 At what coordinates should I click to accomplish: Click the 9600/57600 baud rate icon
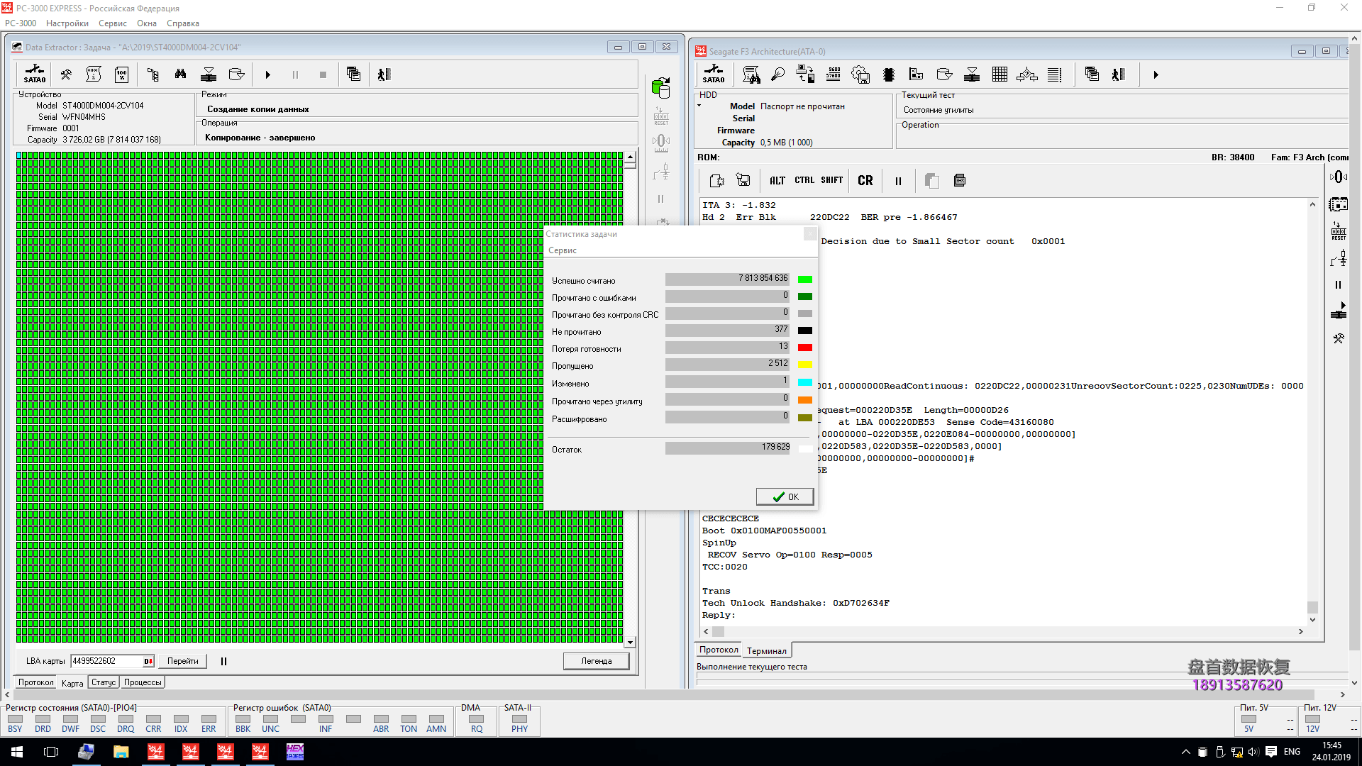pos(834,74)
